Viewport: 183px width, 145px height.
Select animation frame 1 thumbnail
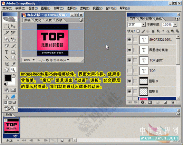(11, 126)
